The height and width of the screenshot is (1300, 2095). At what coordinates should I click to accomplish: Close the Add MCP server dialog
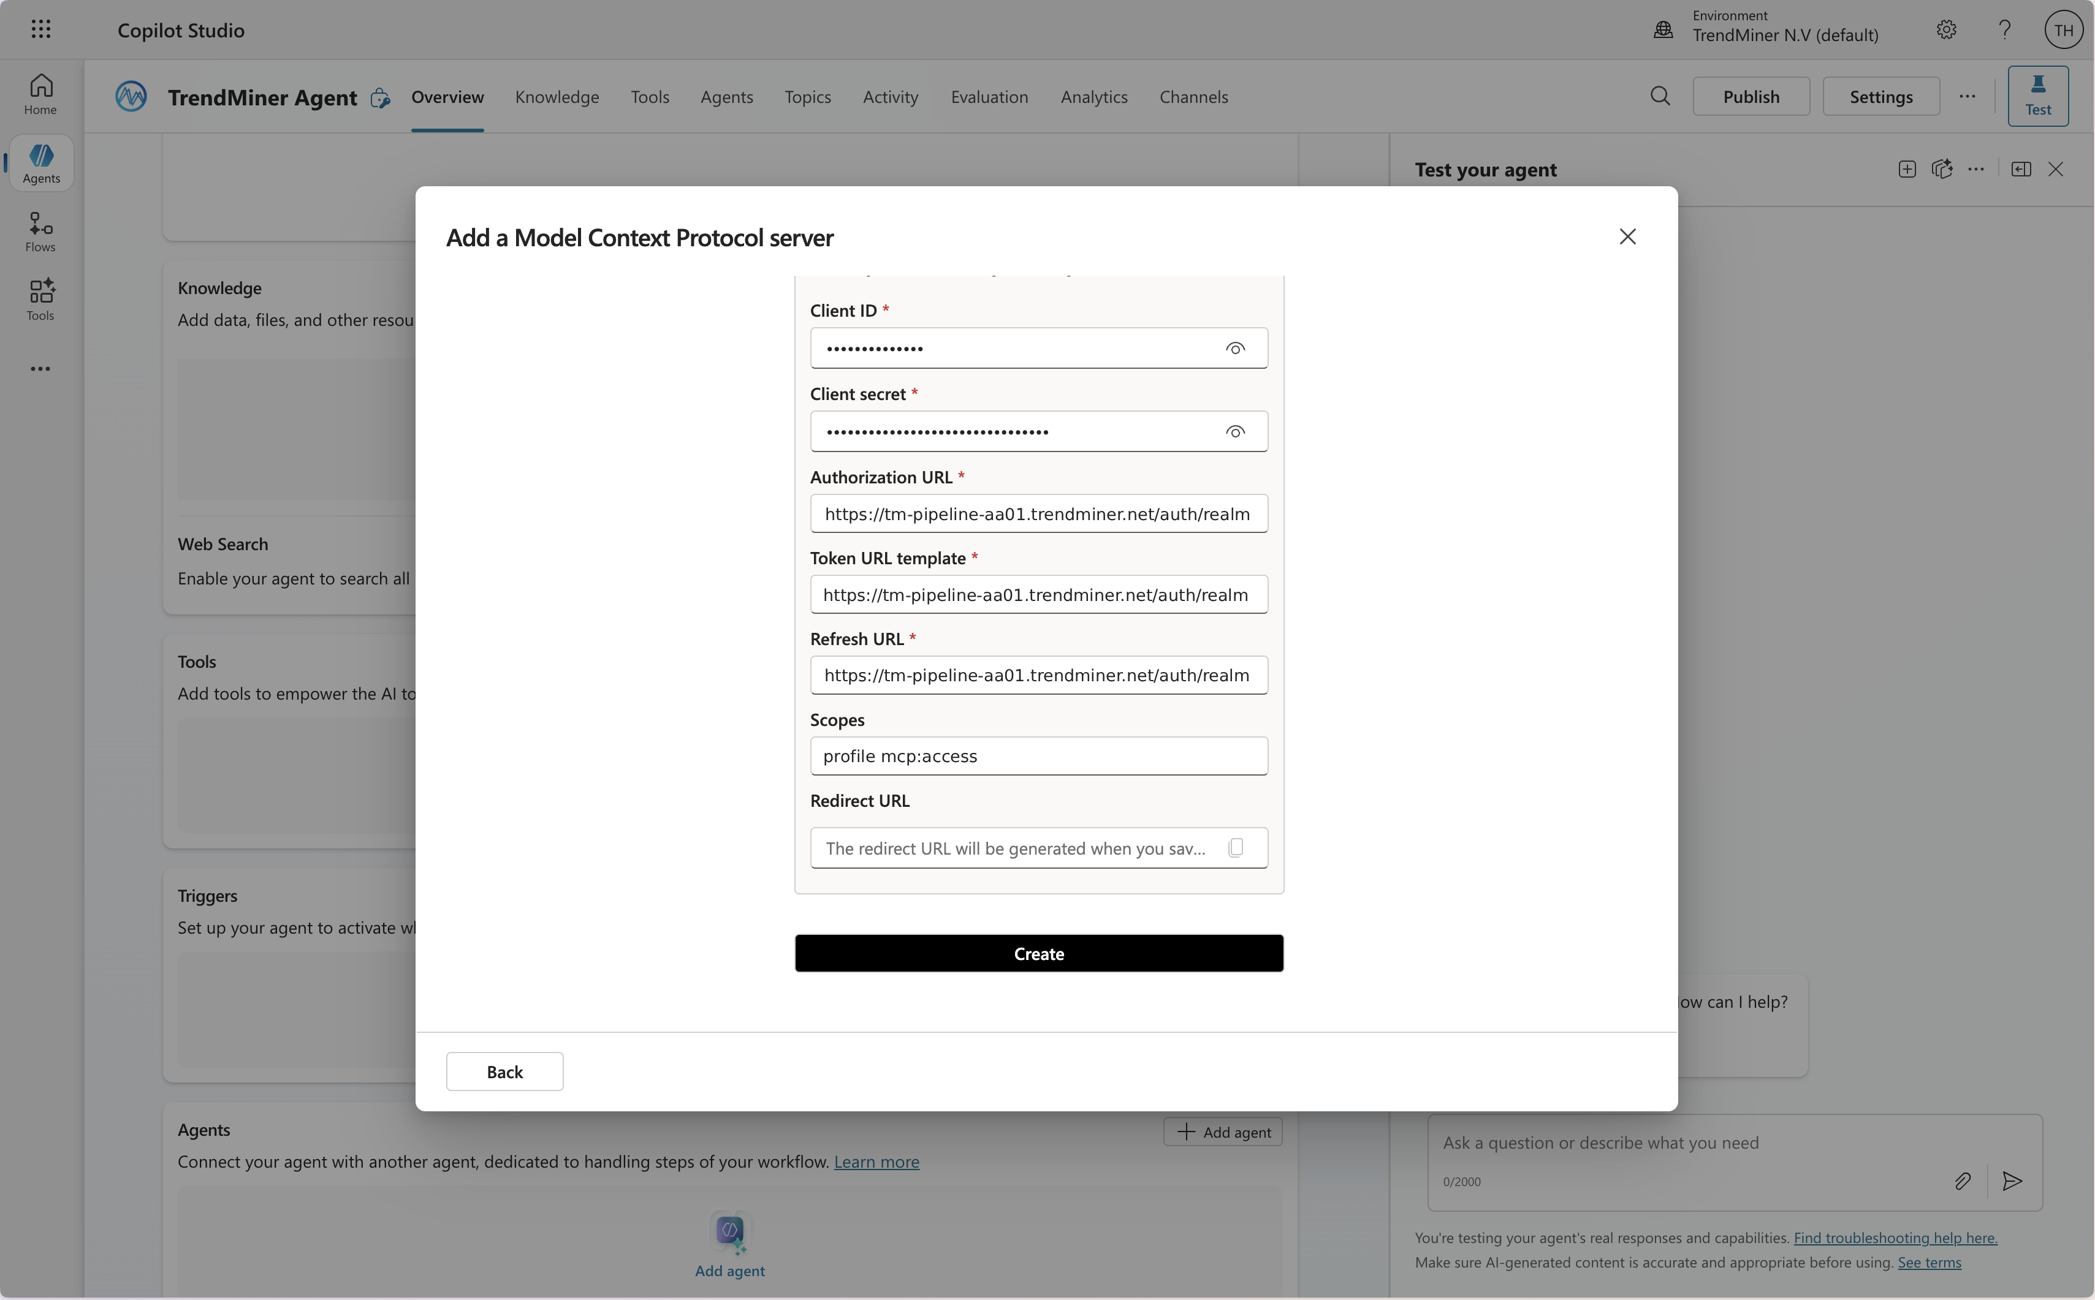coord(1627,236)
